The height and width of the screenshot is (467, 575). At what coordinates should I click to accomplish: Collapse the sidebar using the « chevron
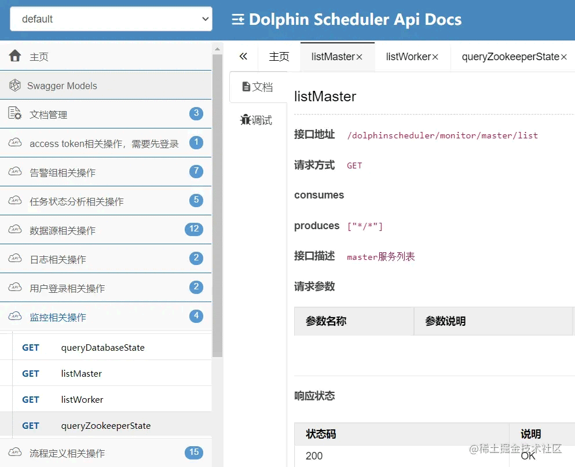(243, 56)
